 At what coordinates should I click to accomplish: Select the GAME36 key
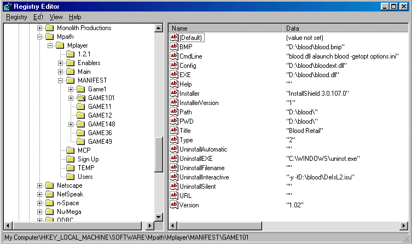[x=100, y=133]
